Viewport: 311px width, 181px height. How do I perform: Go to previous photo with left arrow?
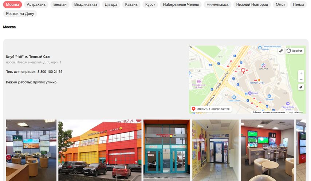(x=8, y=158)
